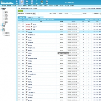This screenshot has width=101, height=101.
Task: Click the edit-document icon in row 1078
Action: pos(32,29)
